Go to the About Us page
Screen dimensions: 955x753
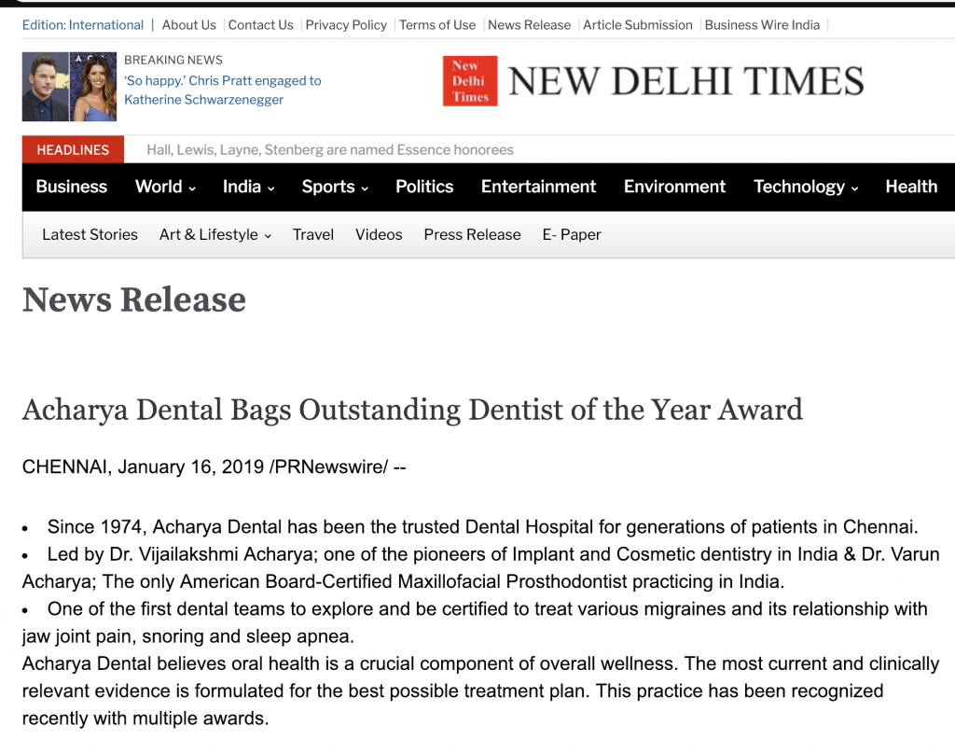coord(188,25)
